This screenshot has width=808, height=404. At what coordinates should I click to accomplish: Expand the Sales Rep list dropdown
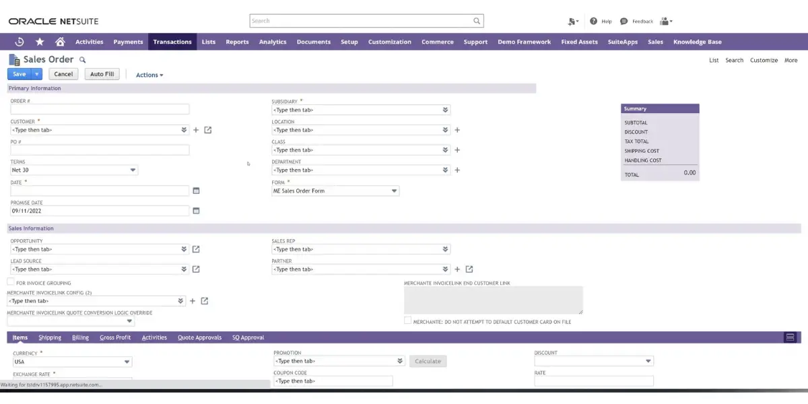tap(445, 249)
